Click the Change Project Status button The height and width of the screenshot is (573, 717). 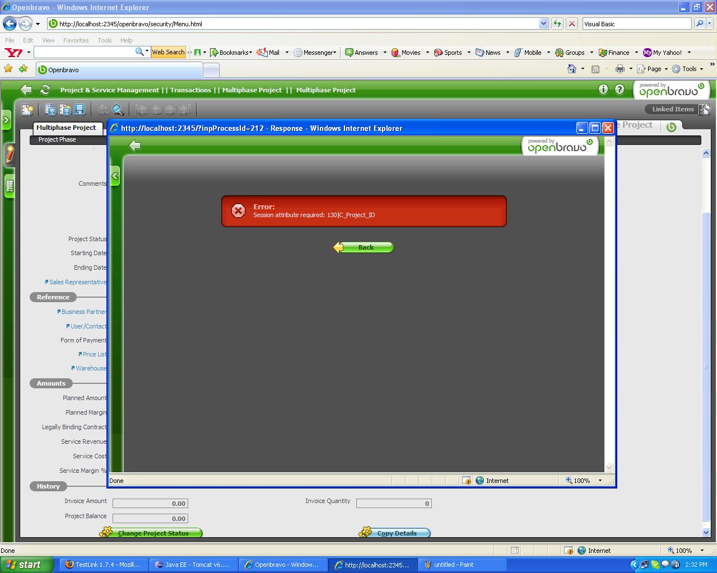151,533
